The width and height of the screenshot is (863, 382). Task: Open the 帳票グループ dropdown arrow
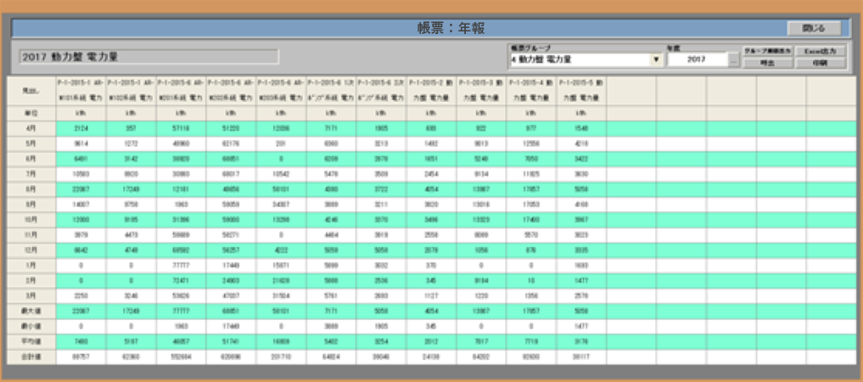point(656,60)
